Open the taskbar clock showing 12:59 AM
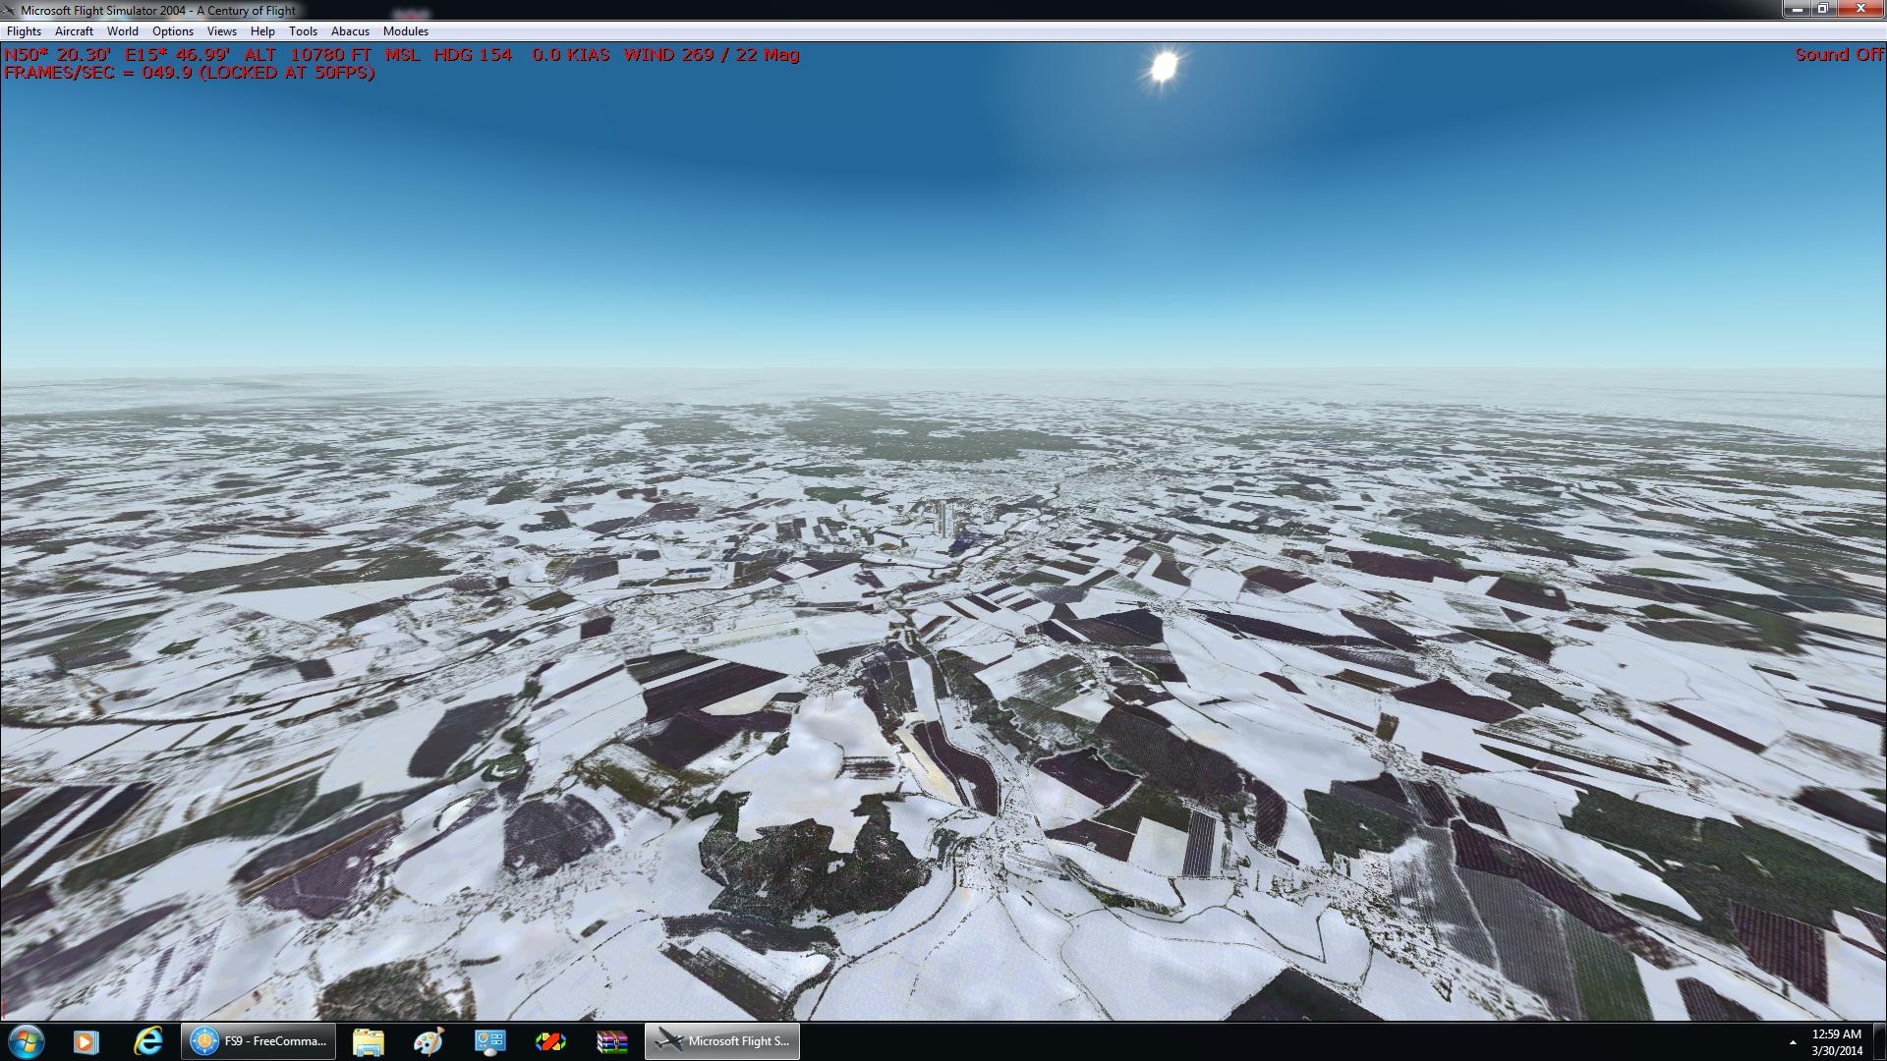The image size is (1887, 1061). (x=1836, y=1042)
